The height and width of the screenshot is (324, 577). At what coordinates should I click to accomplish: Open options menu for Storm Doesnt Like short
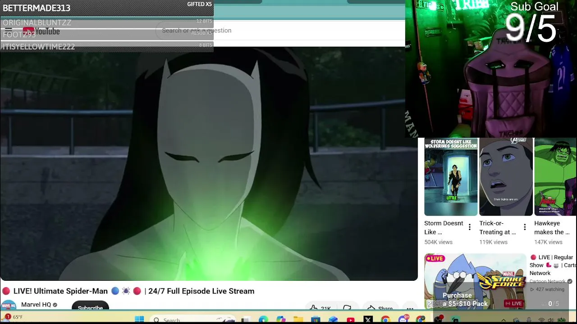click(470, 227)
